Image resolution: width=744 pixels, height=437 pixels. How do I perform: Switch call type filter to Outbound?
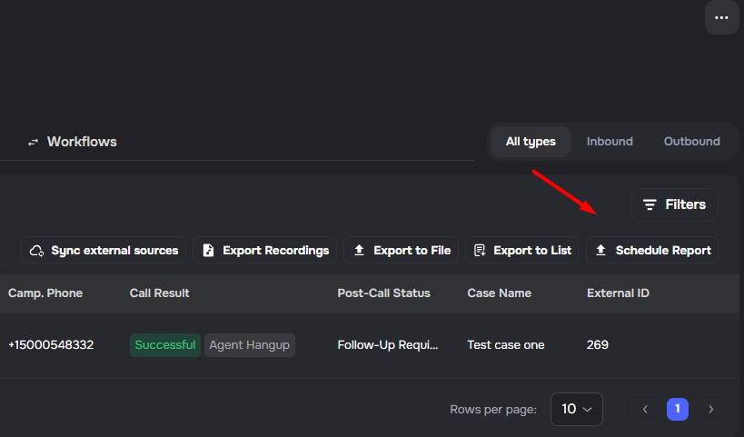coord(691,142)
